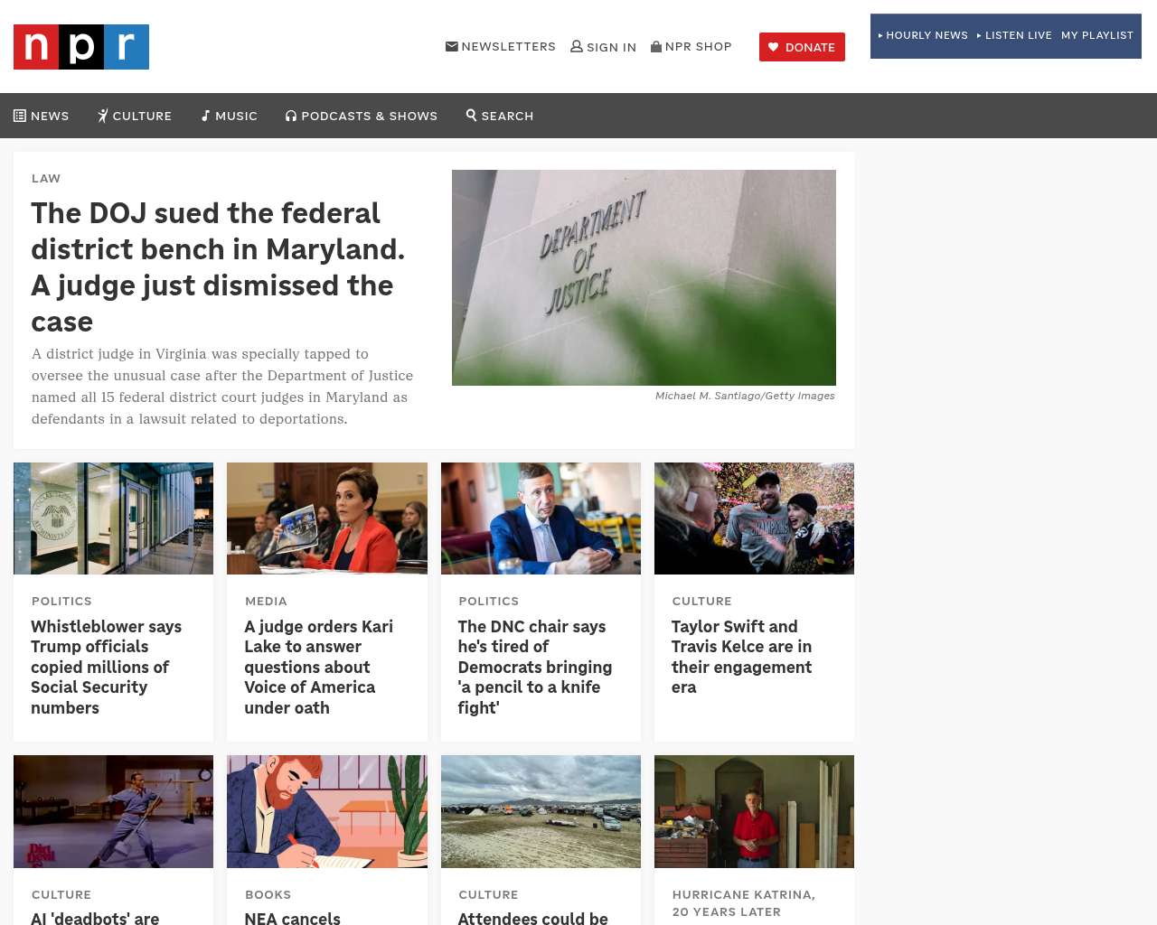Open the Department of Justice photo

[644, 277]
